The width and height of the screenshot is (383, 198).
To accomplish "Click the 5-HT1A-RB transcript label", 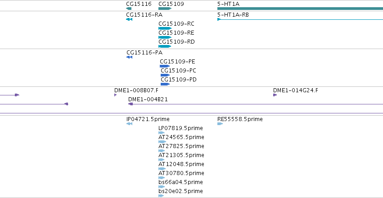I will coord(233,15).
